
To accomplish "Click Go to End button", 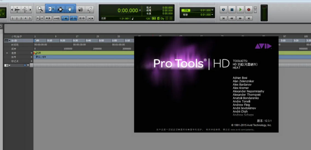I will point(249,18).
